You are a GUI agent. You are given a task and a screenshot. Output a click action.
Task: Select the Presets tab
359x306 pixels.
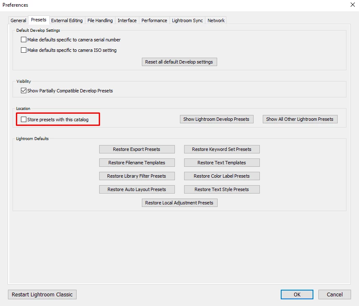pos(38,20)
